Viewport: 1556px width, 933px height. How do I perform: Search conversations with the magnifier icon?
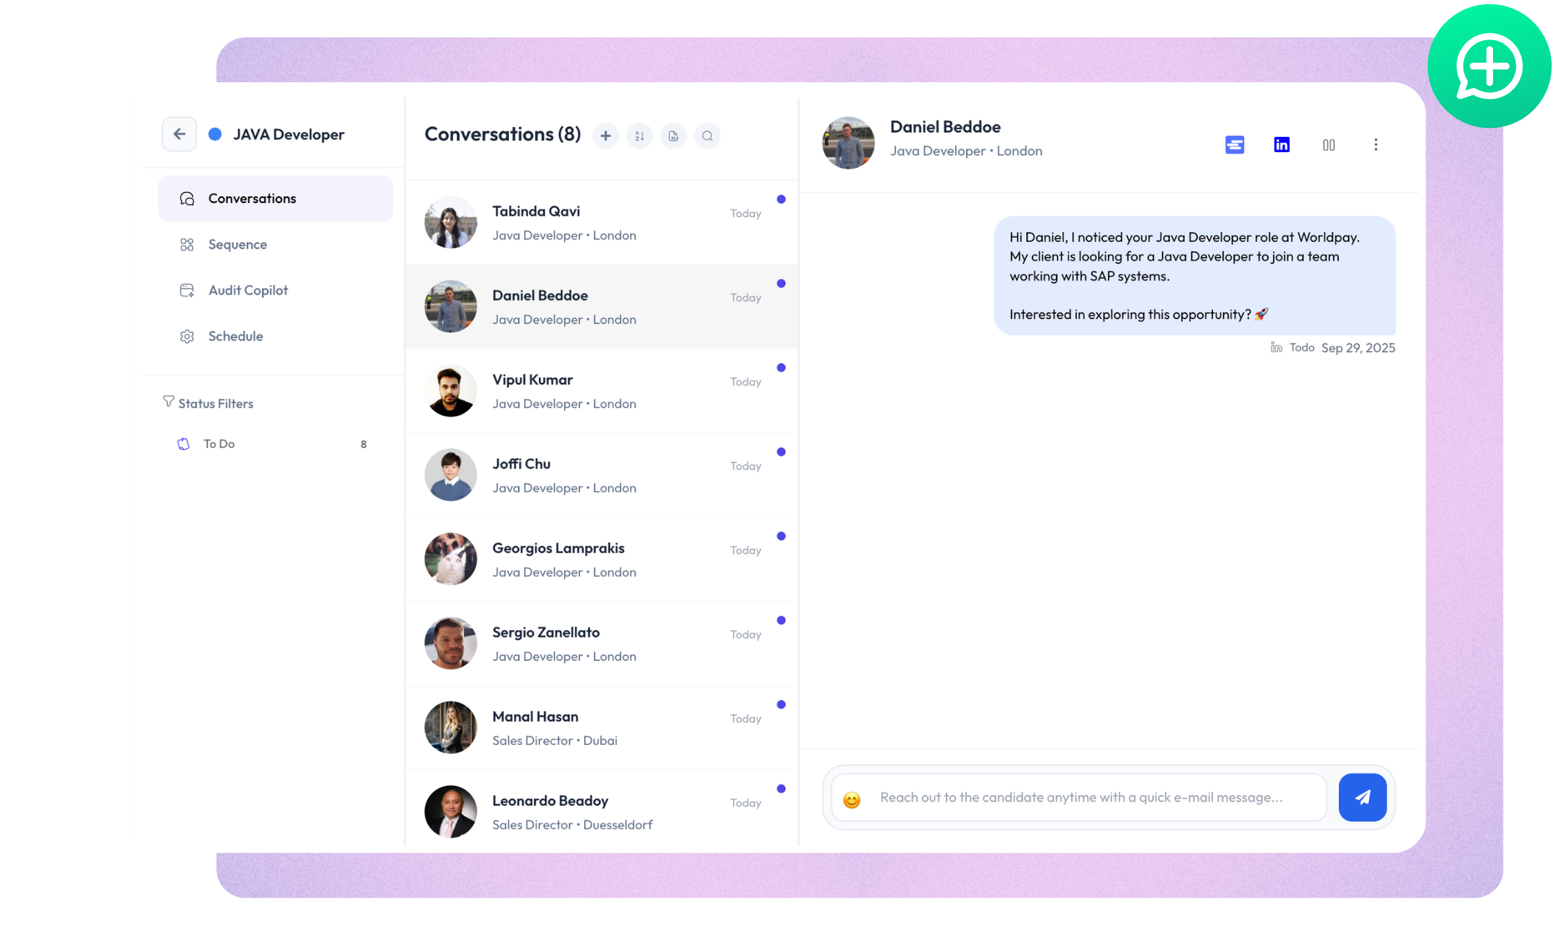coord(707,136)
